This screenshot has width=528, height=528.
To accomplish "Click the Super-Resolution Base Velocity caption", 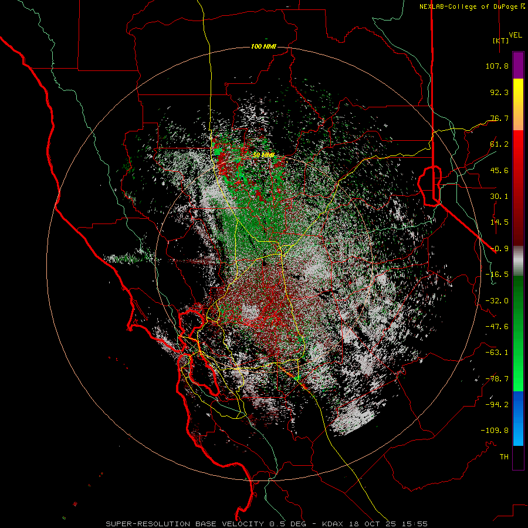I will (x=267, y=524).
